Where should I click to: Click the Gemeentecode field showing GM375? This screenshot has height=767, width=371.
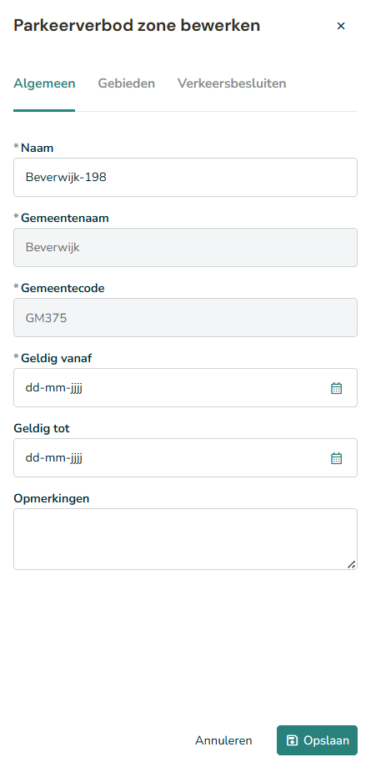click(185, 317)
